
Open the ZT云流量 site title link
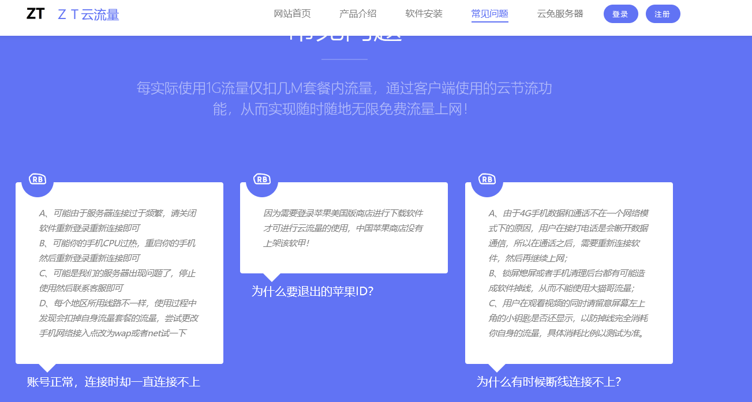(88, 14)
